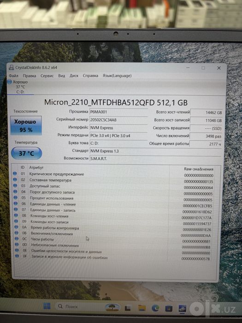Open the Справка menu
Screen dimensions: 242x323
pos(90,76)
